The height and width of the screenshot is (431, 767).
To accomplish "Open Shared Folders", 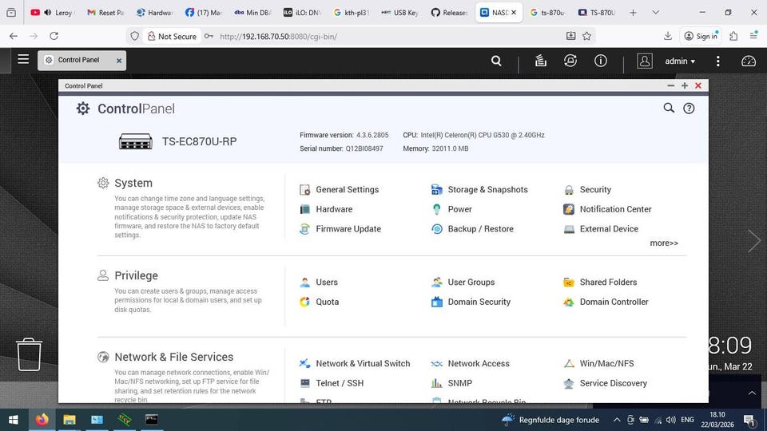I will coord(600,282).
